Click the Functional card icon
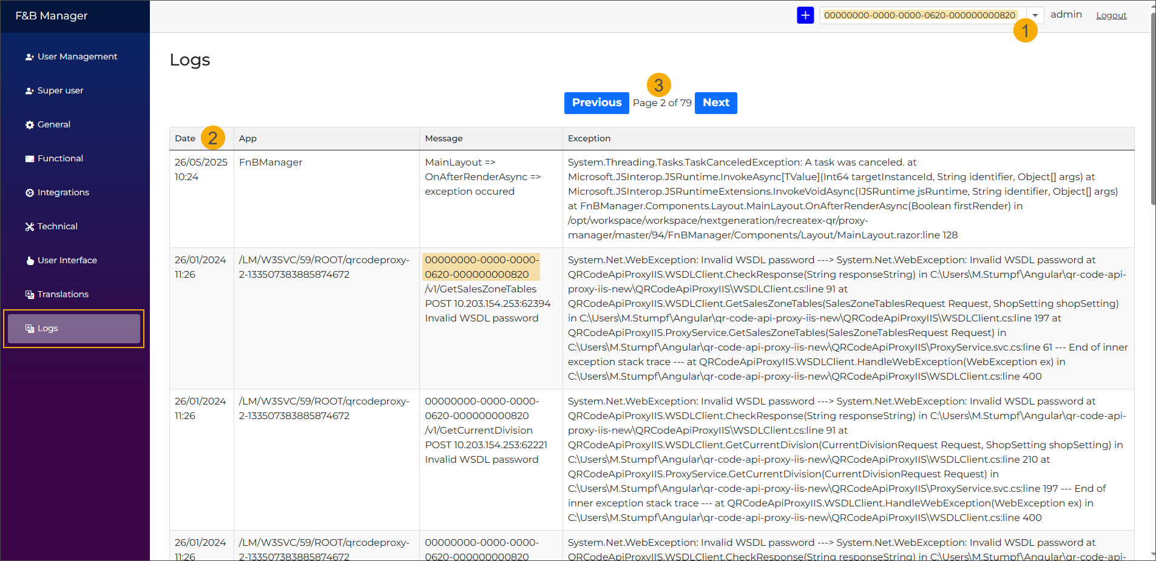Image resolution: width=1156 pixels, height=561 pixels. (29, 159)
